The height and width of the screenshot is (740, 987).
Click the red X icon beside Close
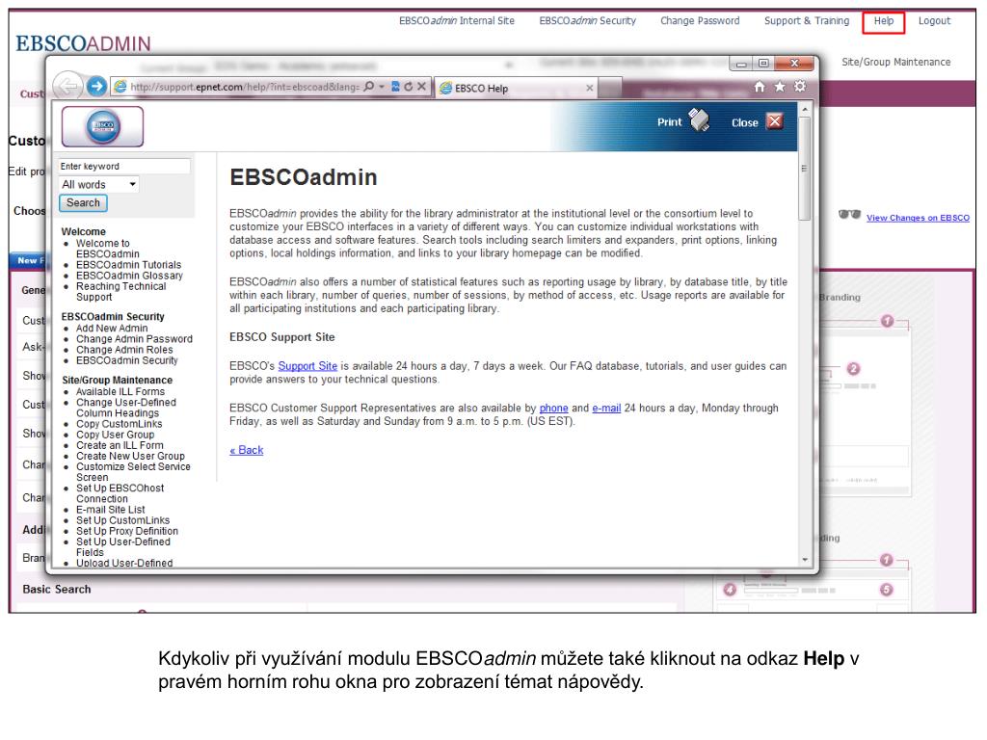click(775, 121)
